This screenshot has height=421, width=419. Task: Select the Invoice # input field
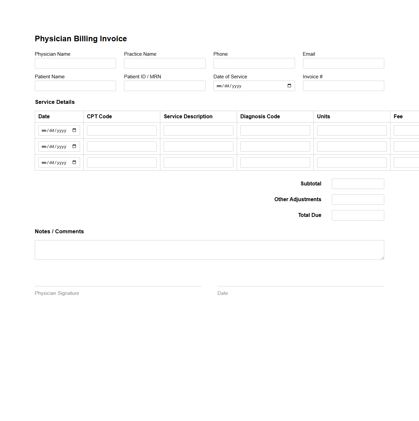click(x=343, y=86)
